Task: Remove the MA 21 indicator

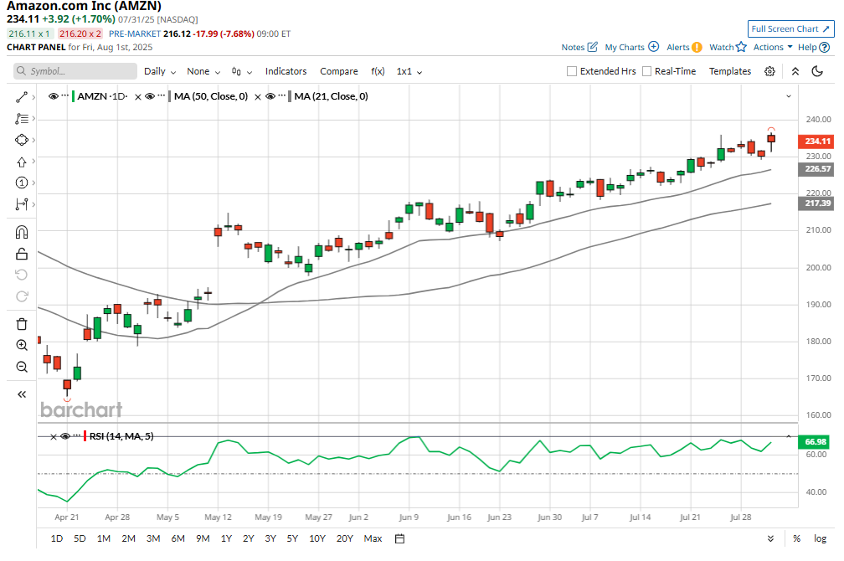Action: tap(258, 97)
